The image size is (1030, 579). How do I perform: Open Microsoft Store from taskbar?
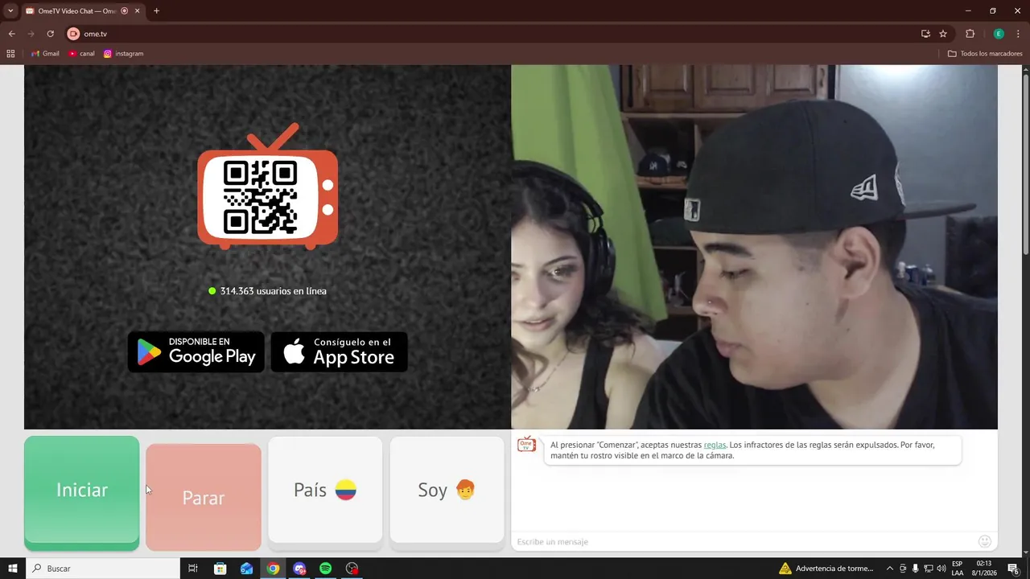click(x=220, y=569)
